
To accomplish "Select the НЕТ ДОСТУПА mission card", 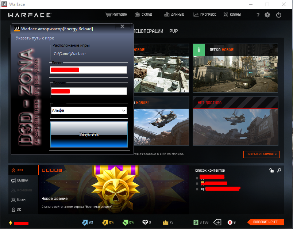I will coord(235,121).
